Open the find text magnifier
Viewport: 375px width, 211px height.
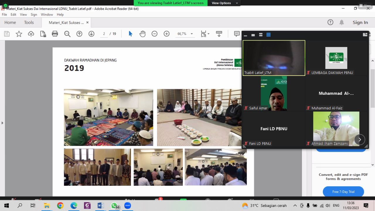67,34
